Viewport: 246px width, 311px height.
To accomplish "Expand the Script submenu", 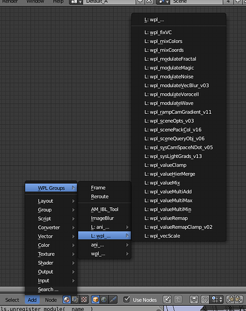I will pyautogui.click(x=51, y=218).
